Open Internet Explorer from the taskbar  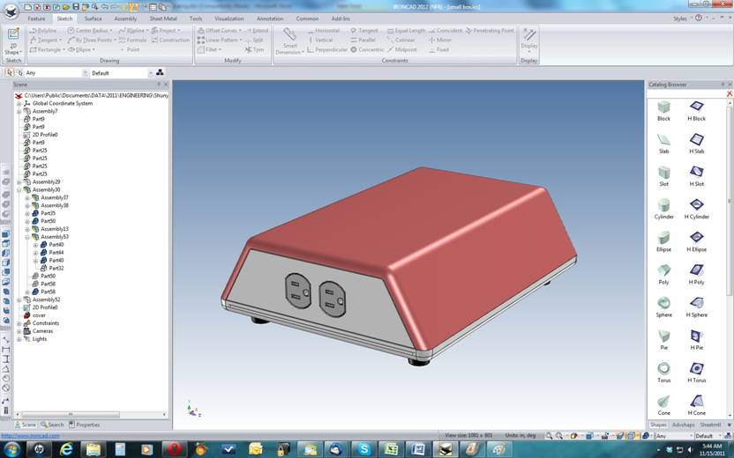pos(66,448)
